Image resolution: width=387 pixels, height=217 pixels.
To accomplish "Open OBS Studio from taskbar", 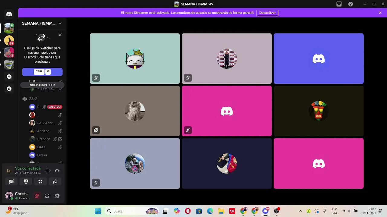I will point(277,211).
